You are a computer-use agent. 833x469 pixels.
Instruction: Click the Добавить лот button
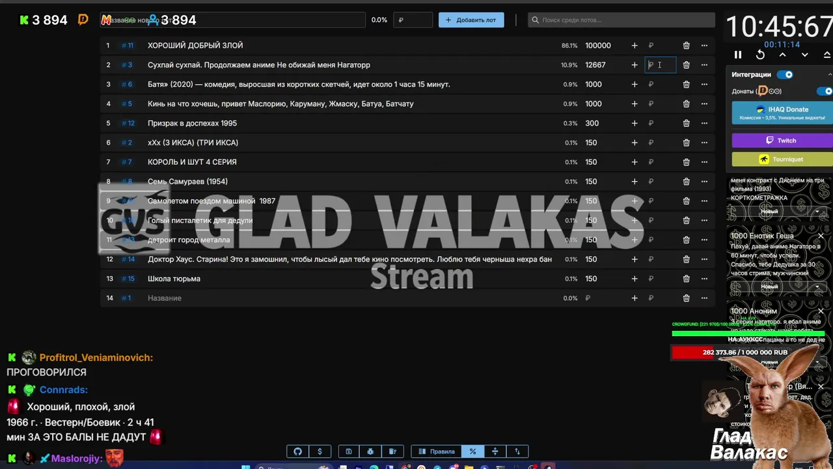(471, 20)
